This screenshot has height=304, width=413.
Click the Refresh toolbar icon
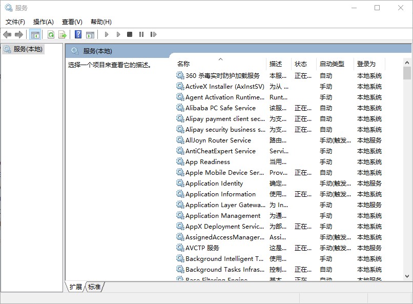tap(51, 34)
